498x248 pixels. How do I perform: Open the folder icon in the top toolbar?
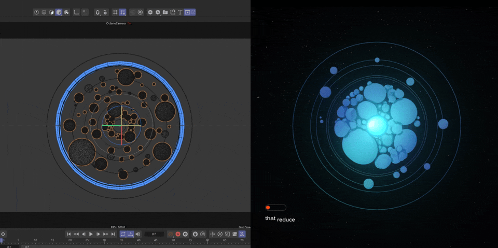coord(165,12)
